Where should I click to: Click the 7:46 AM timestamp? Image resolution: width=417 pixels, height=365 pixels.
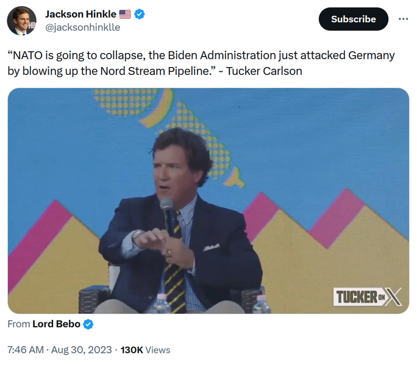(x=26, y=350)
